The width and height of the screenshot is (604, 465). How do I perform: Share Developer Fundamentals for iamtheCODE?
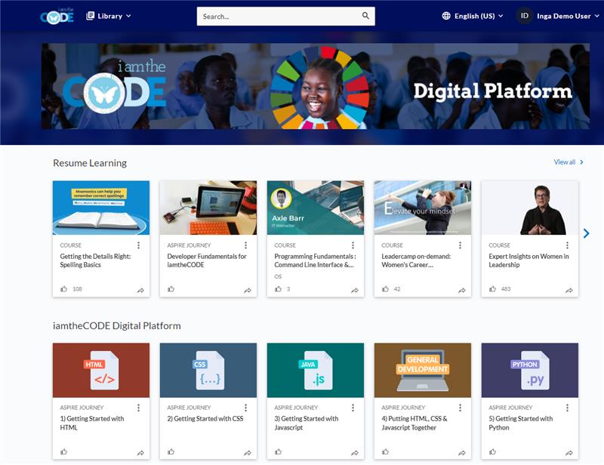pos(248,290)
